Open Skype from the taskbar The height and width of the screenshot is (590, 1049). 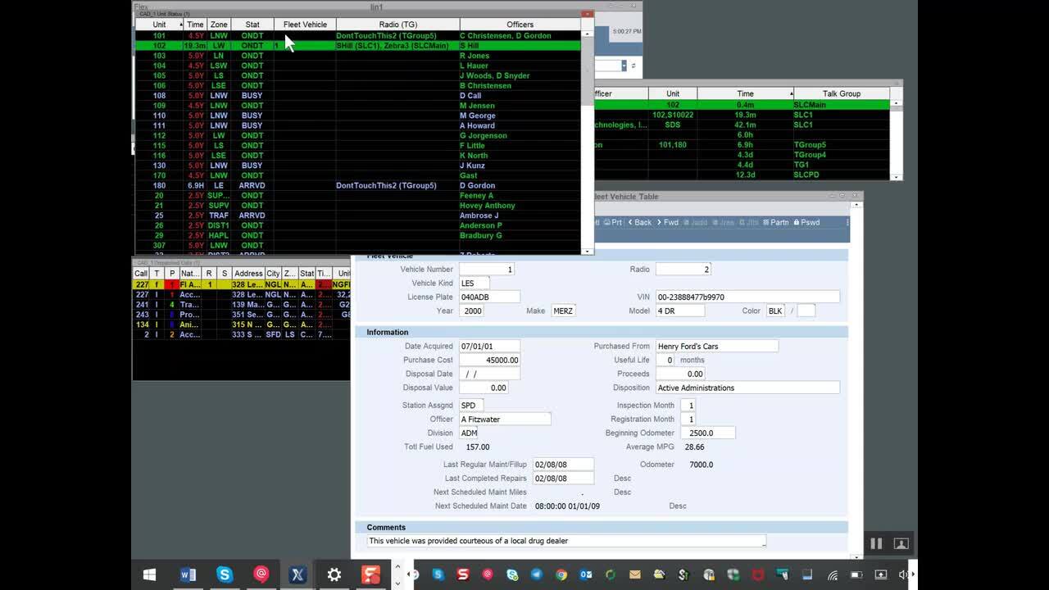tap(225, 574)
